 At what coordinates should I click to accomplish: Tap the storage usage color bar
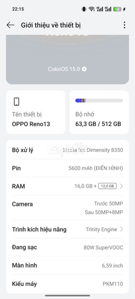99,100
